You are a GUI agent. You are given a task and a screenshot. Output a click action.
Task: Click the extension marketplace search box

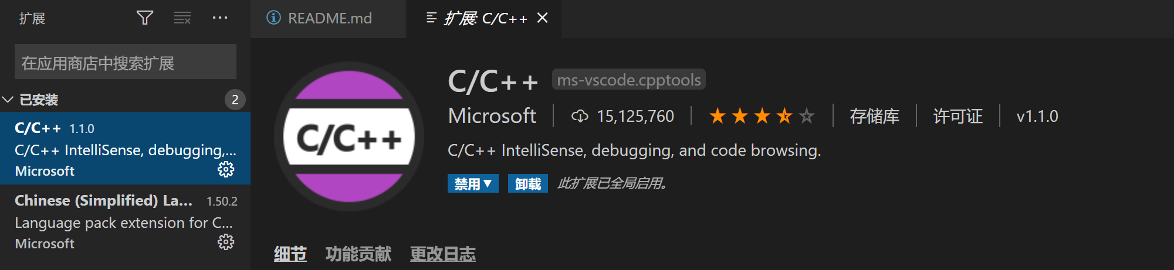125,62
